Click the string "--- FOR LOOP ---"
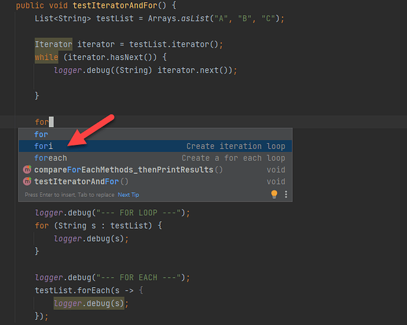This screenshot has height=325, width=407. point(138,213)
